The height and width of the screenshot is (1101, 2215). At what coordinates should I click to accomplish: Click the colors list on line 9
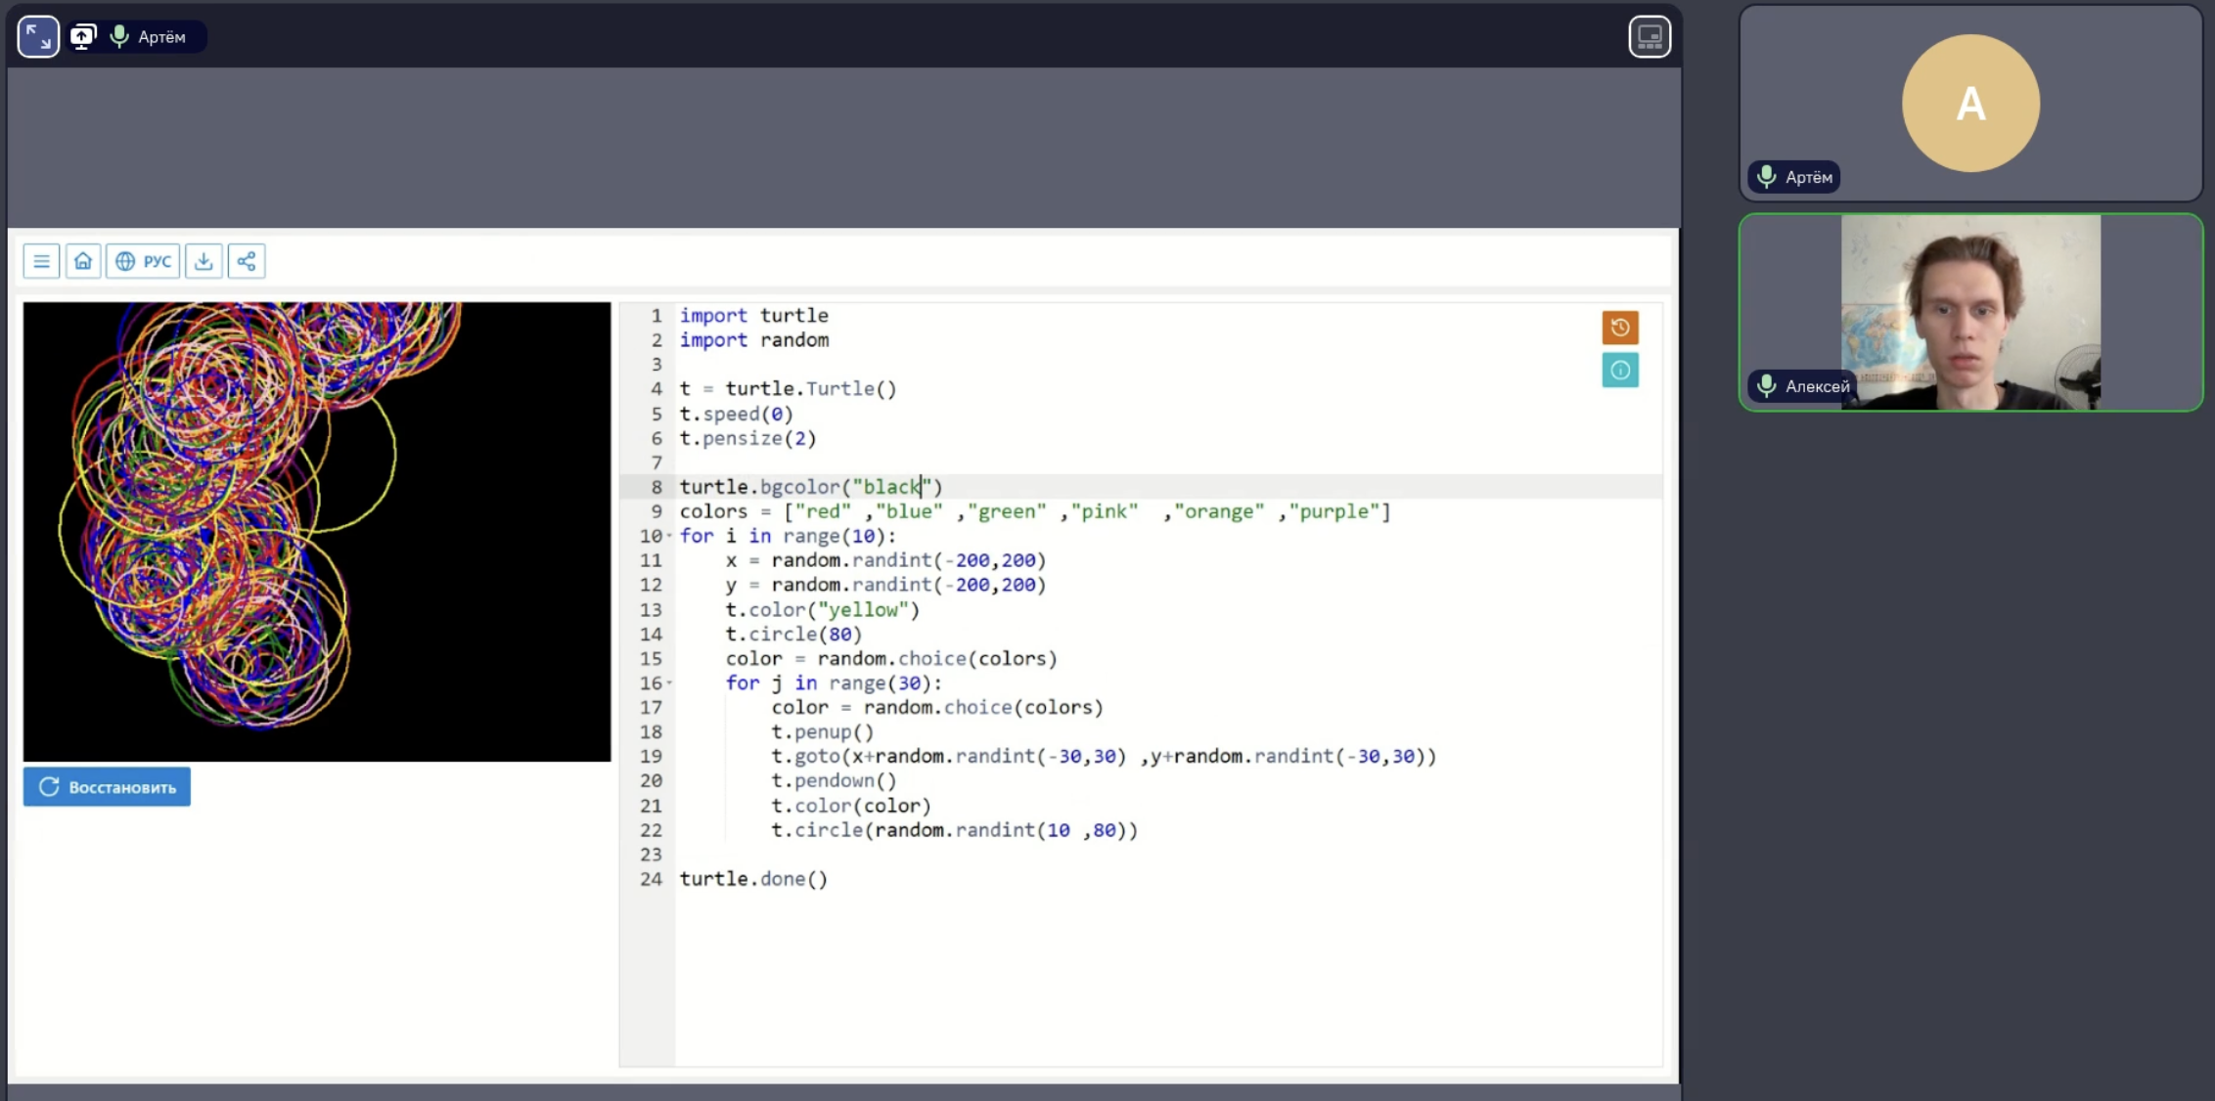[1035, 511]
